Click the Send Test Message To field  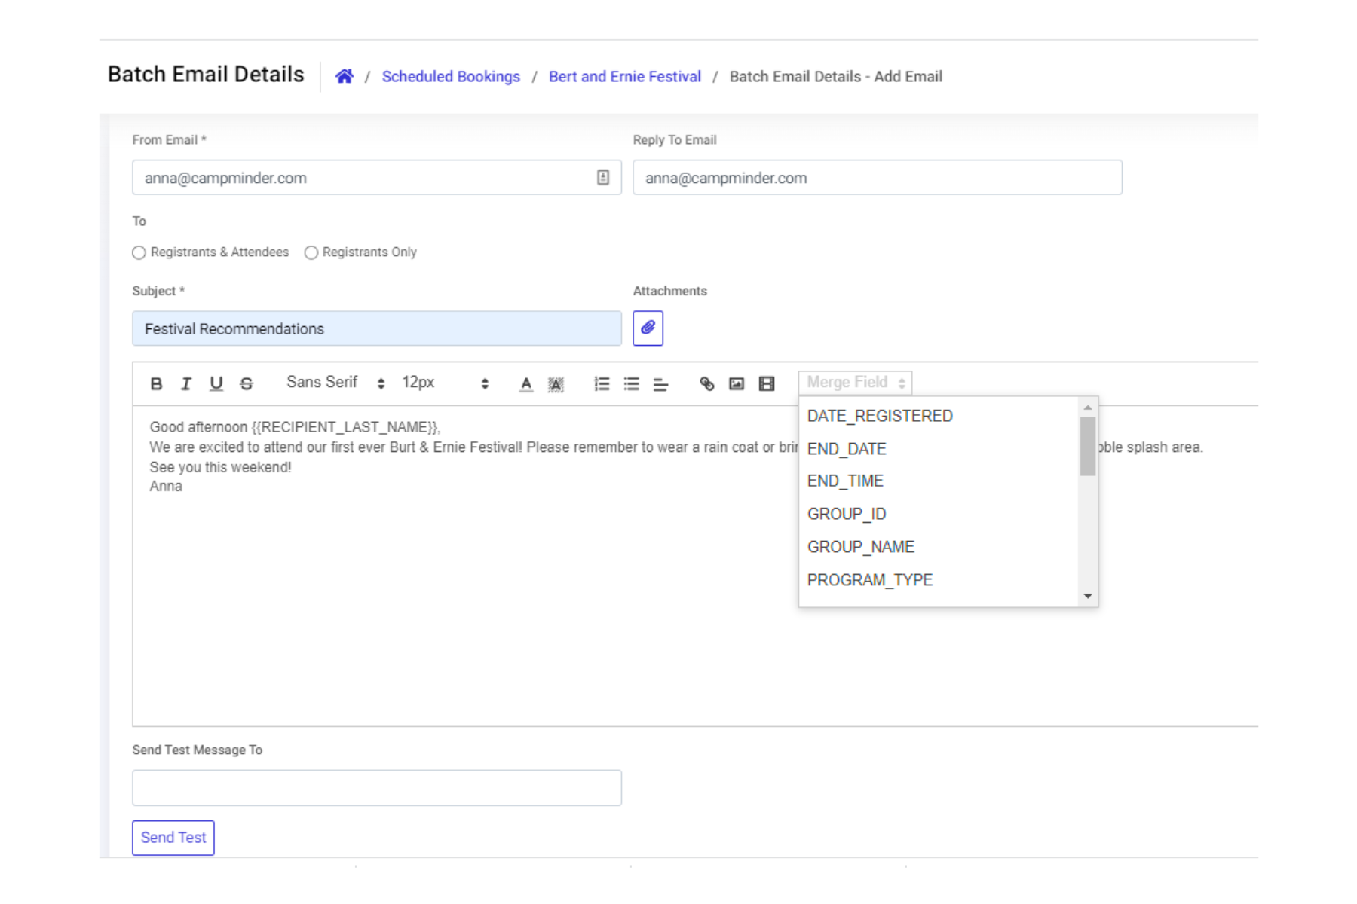coord(377,788)
